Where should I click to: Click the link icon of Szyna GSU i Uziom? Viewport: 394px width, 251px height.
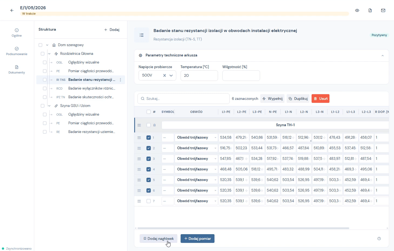[x=56, y=106]
